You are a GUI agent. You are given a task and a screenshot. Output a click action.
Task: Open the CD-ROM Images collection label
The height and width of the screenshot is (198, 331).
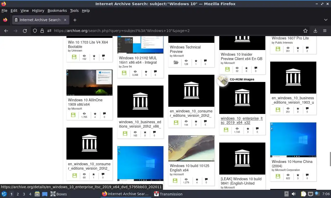pos(242,79)
